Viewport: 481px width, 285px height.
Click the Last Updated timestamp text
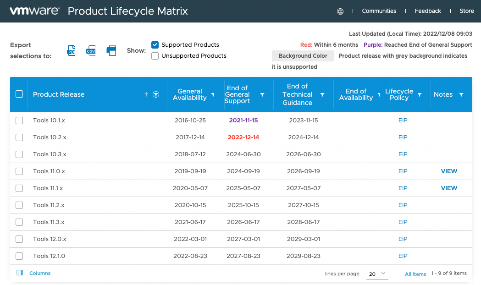pos(410,34)
